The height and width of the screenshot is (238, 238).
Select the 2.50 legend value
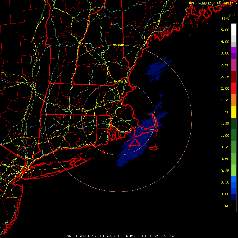tap(225, 65)
